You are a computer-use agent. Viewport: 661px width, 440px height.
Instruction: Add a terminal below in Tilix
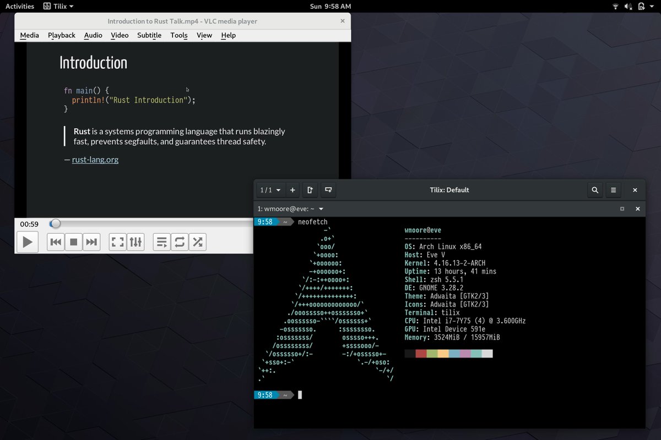coord(328,190)
